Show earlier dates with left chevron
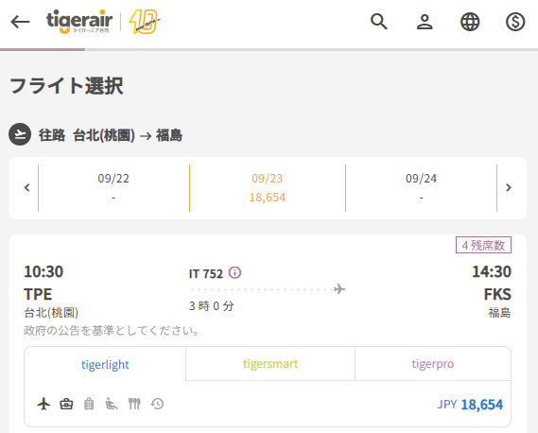This screenshot has height=433, width=538. (27, 188)
